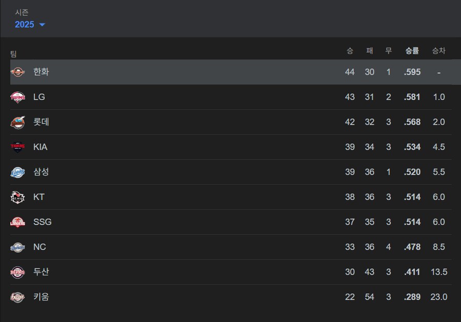Screen dimensions: 461x322
Task: Click the 승 wins column header
Action: point(350,51)
